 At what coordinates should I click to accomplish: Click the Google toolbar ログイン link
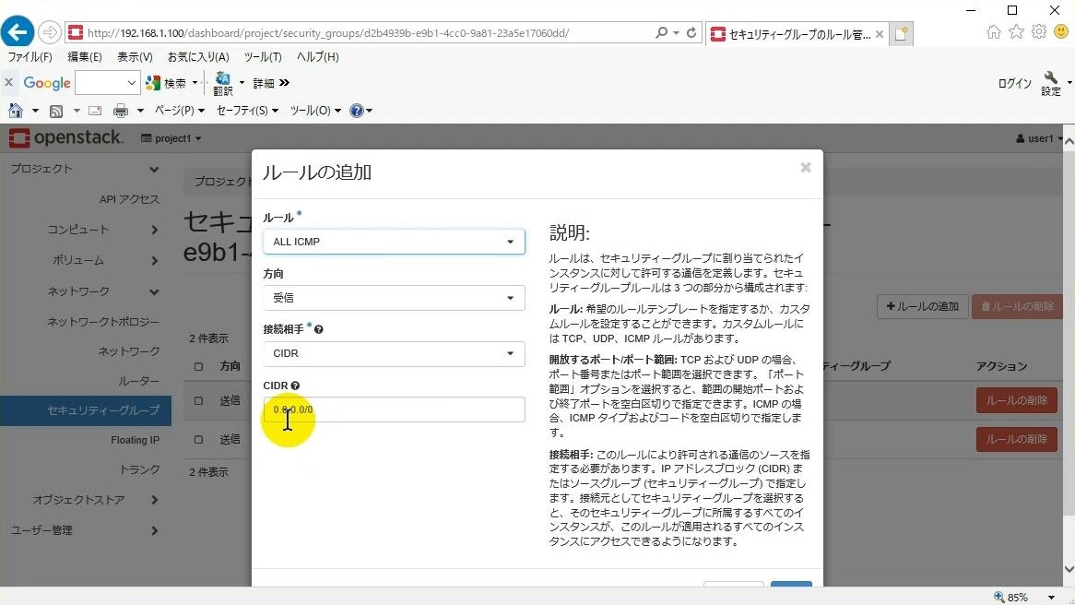(1015, 83)
